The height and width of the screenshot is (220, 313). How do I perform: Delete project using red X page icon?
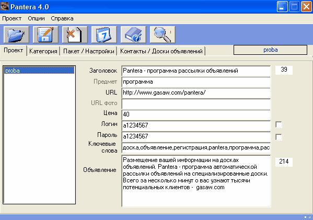point(75,34)
